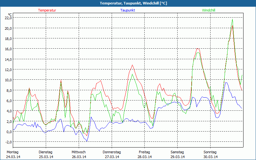Click the 16,0 y-axis label
Screen dimensions: 256x160
click(x=9, y=49)
